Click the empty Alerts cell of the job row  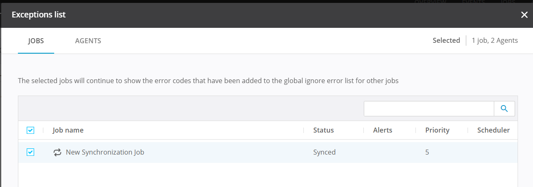click(388, 152)
